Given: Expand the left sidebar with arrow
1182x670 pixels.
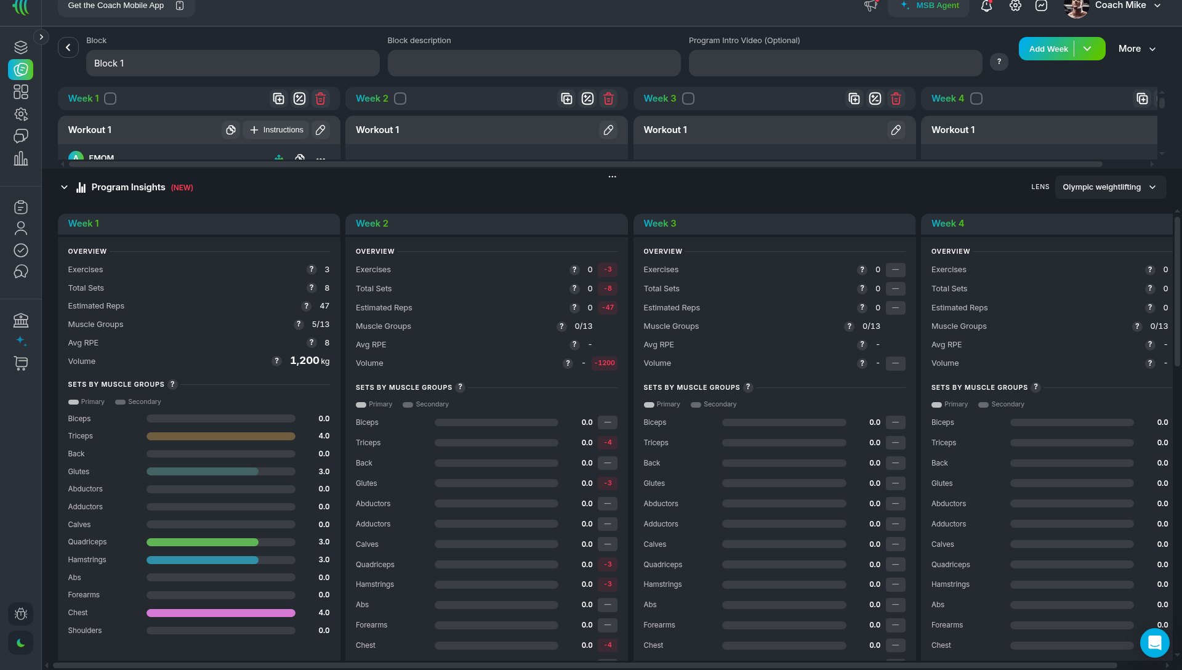Looking at the screenshot, I should coord(41,37).
